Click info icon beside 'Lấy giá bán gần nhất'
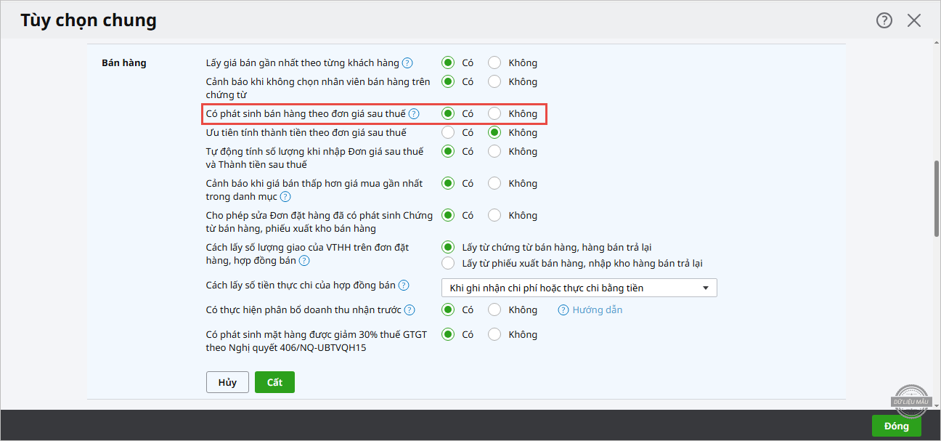The image size is (941, 441). click(x=407, y=63)
